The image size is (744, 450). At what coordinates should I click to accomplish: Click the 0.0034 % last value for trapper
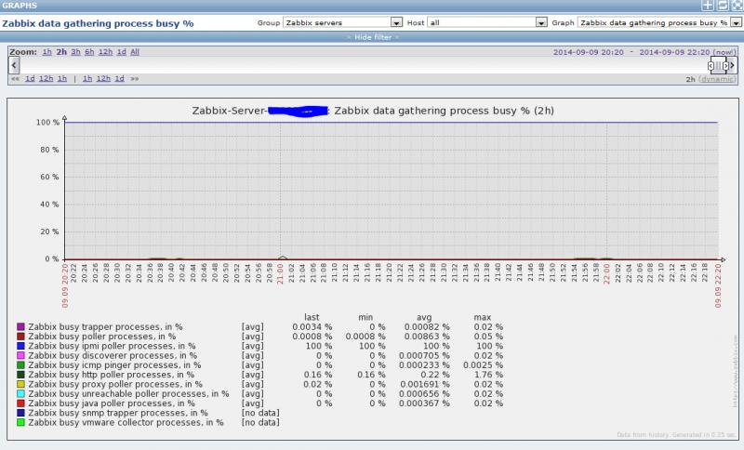coord(312,326)
